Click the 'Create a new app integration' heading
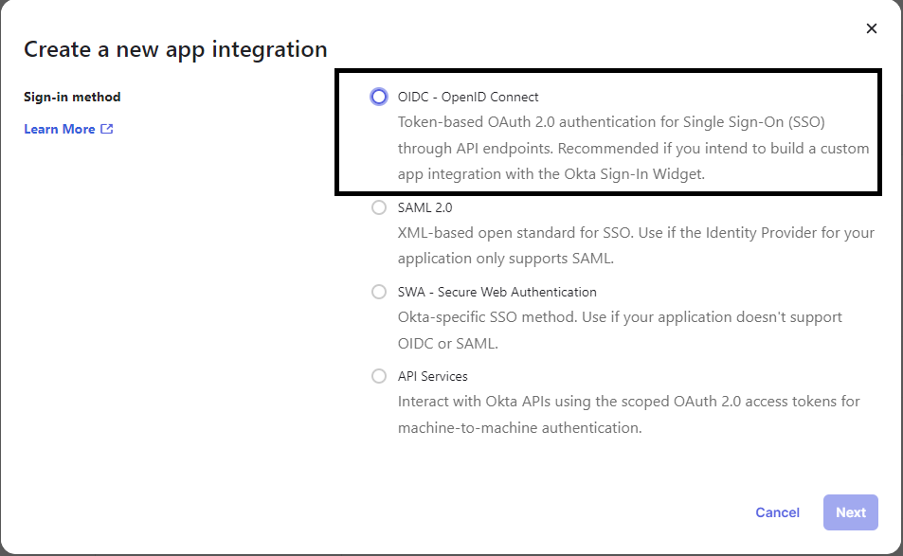The width and height of the screenshot is (903, 556). [175, 49]
